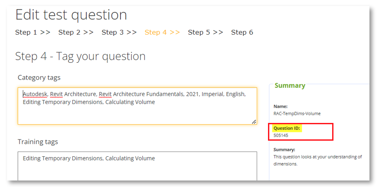Viewport: 379px width, 187px height.
Task: Click the Question ID label
Action: point(287,129)
